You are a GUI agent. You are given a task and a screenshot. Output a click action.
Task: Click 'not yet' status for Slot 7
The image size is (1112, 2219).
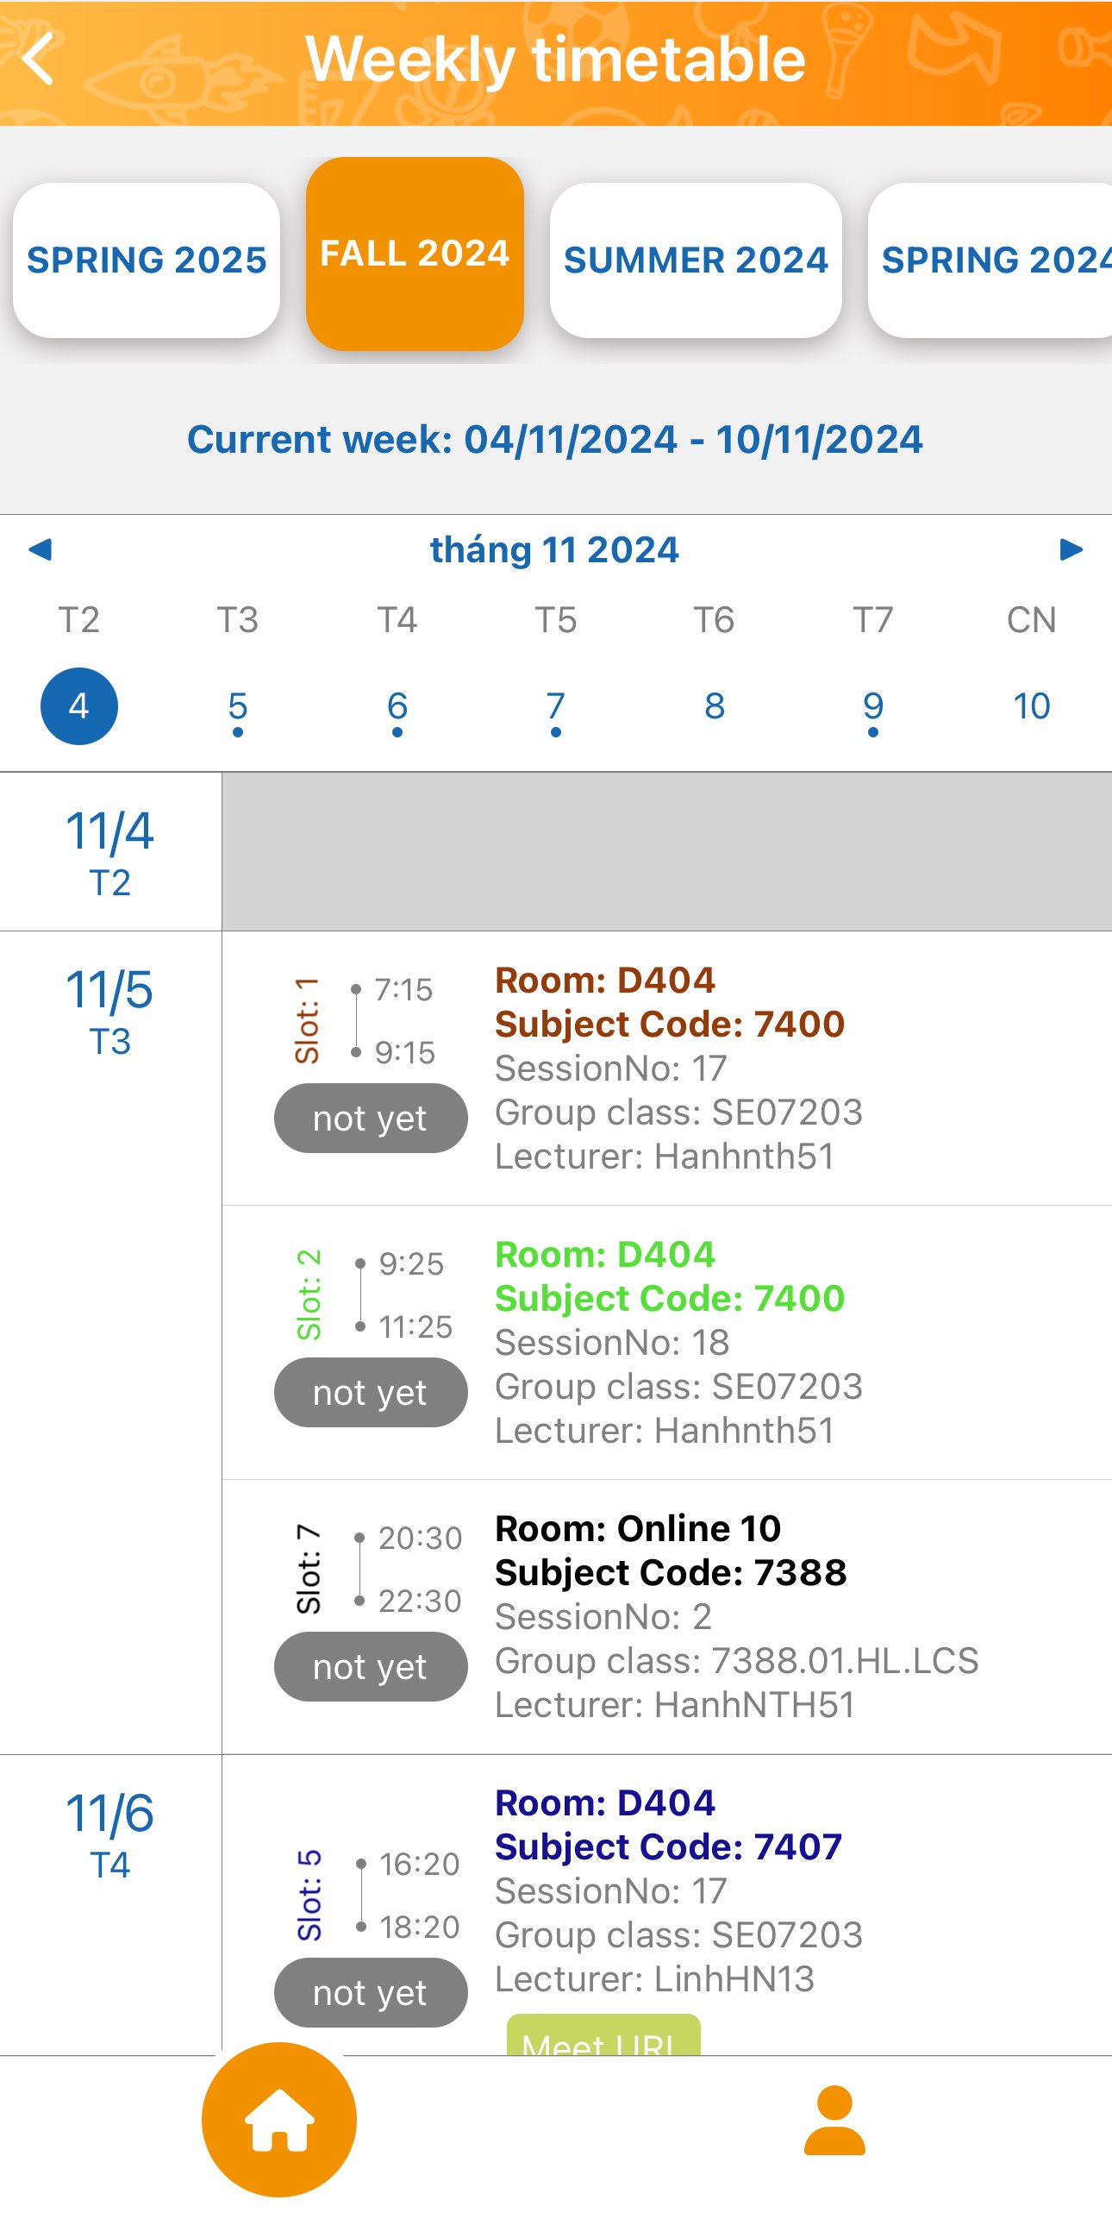pyautogui.click(x=371, y=1667)
